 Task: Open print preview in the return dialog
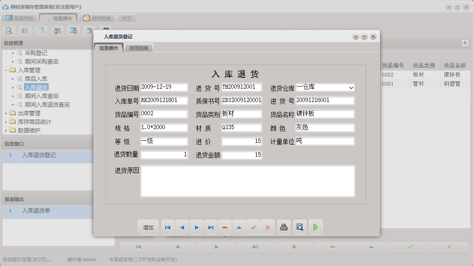[299, 227]
